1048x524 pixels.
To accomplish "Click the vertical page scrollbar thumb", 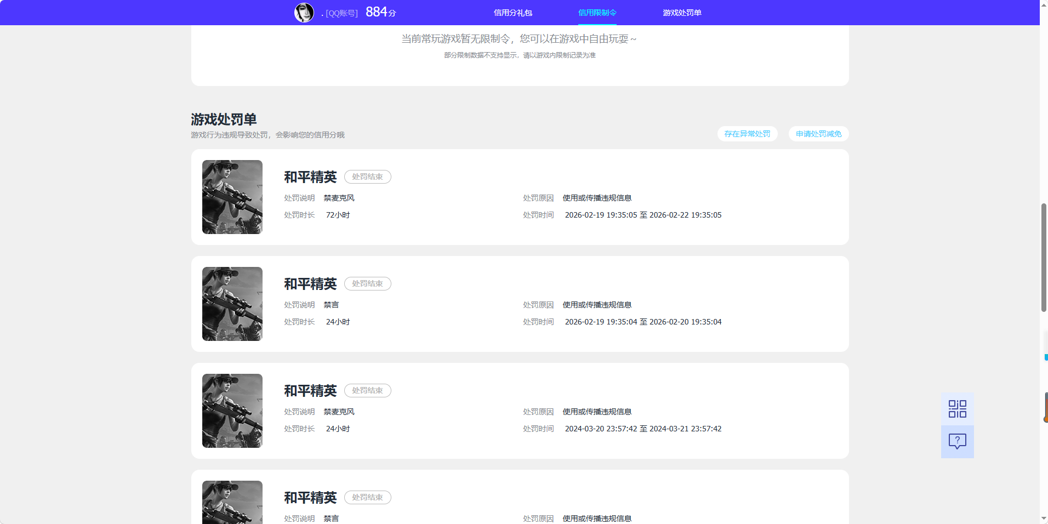I will [1044, 258].
